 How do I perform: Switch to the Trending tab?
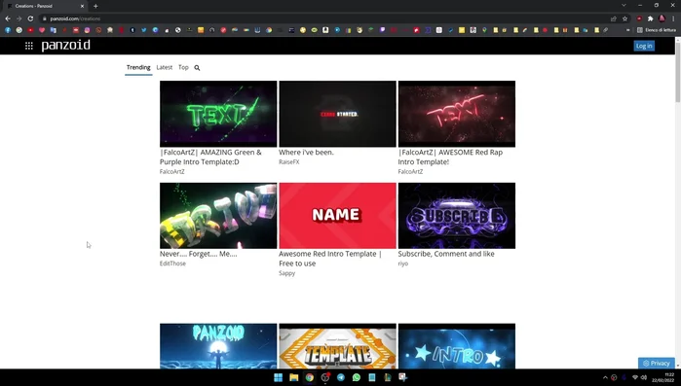(138, 68)
